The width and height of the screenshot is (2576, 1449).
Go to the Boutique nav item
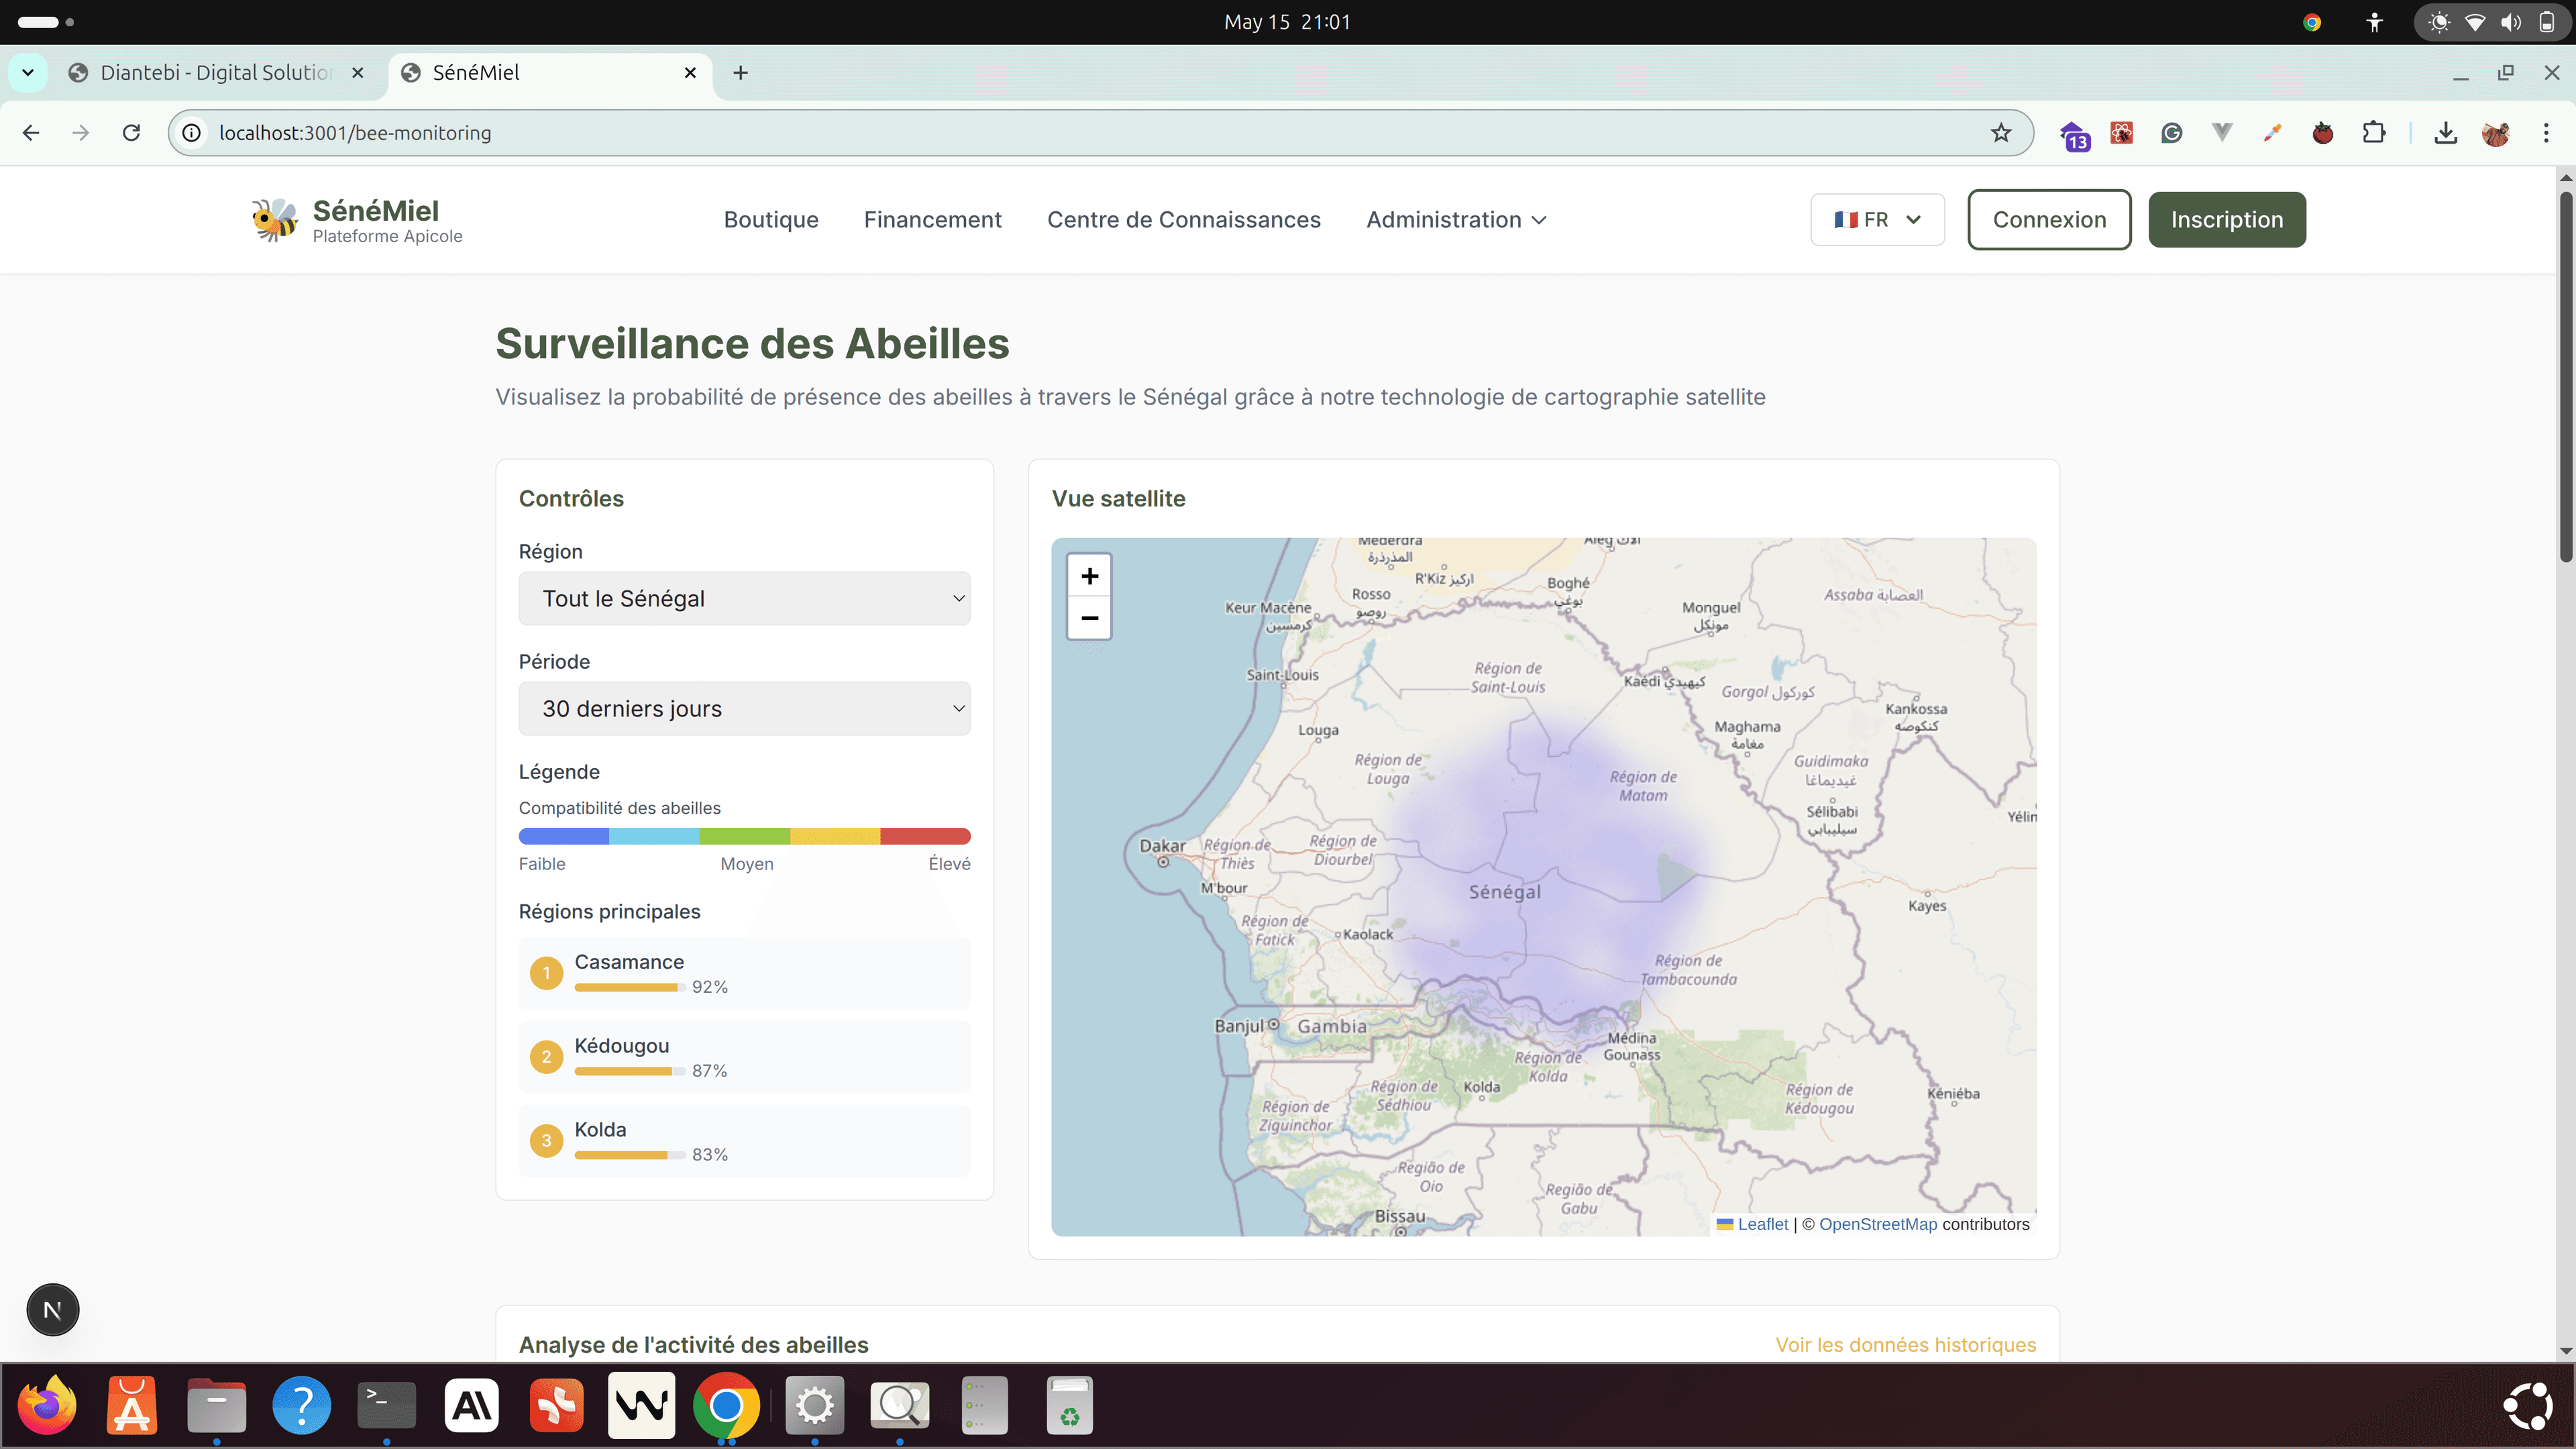click(x=770, y=219)
